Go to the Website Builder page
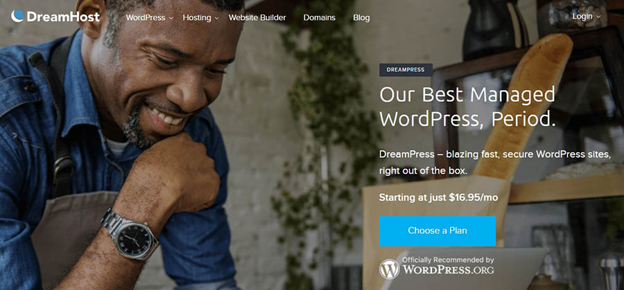 pyautogui.click(x=257, y=17)
